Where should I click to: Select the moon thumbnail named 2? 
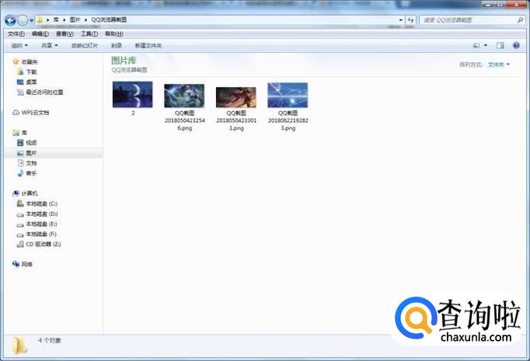132,95
